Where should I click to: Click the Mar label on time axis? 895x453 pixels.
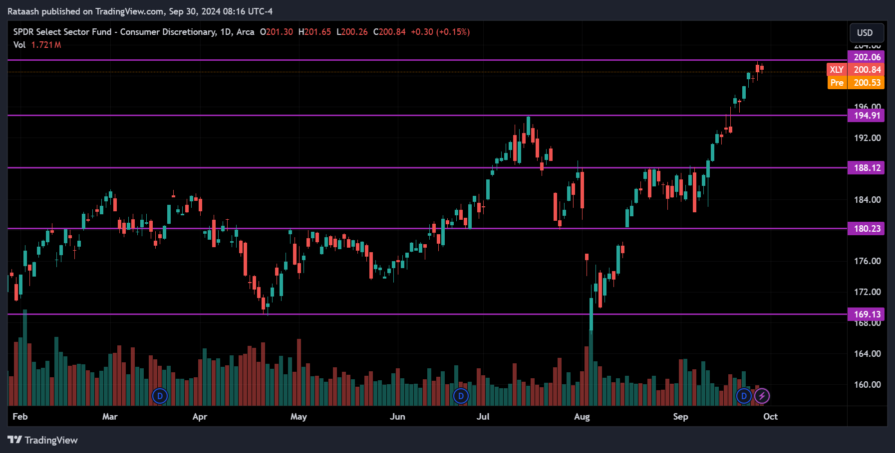coord(110,417)
